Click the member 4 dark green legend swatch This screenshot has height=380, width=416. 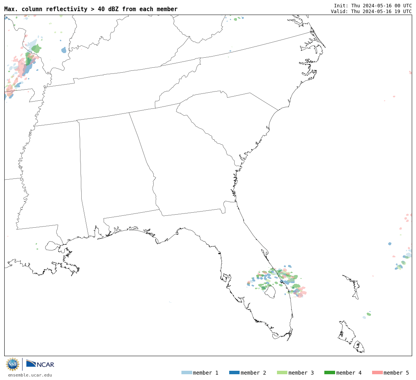tap(329, 373)
